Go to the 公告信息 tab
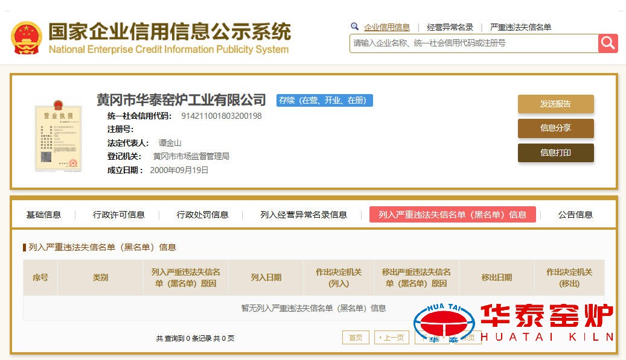 575,215
